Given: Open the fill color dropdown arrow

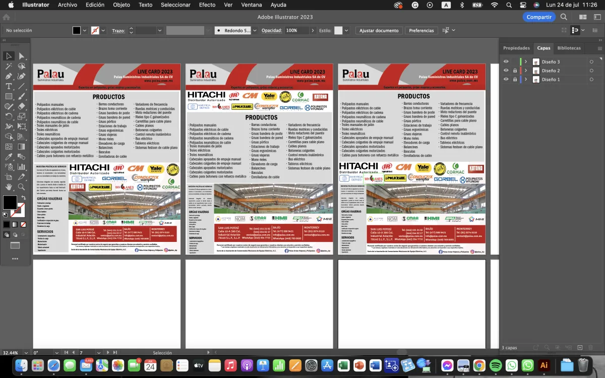Looking at the screenshot, I should click(x=85, y=30).
